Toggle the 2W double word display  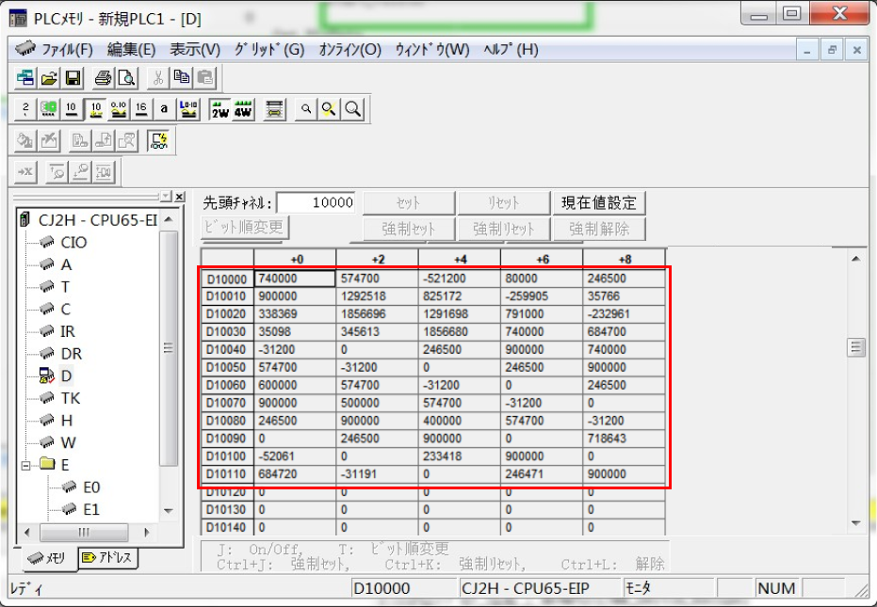[x=219, y=109]
